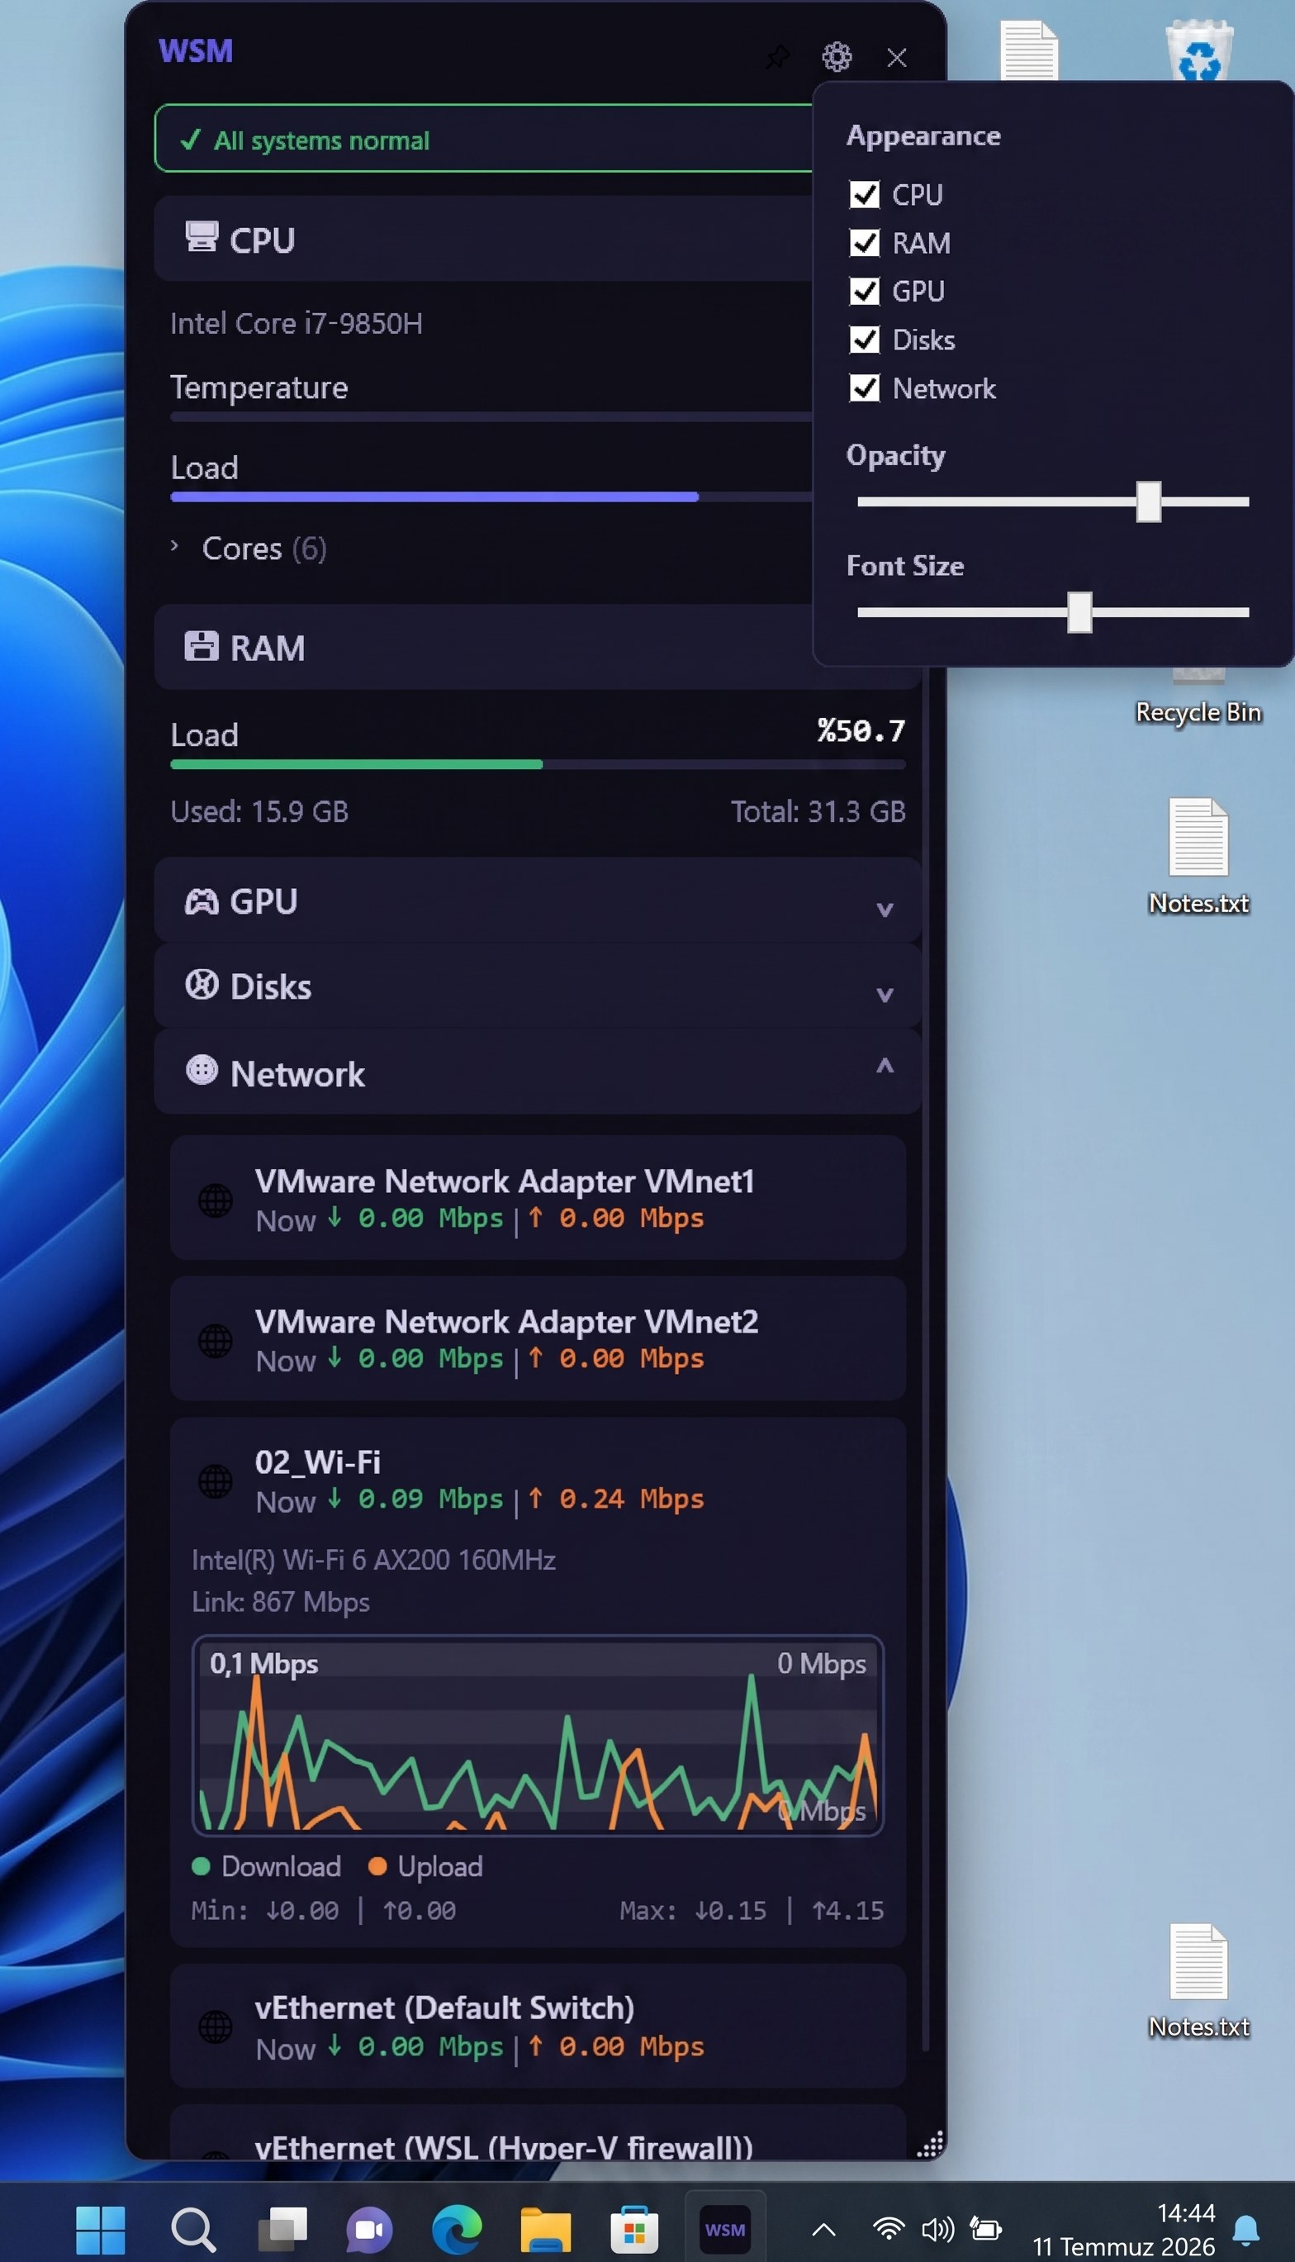
Task: Expand the Cores (6) list
Action: point(174,547)
